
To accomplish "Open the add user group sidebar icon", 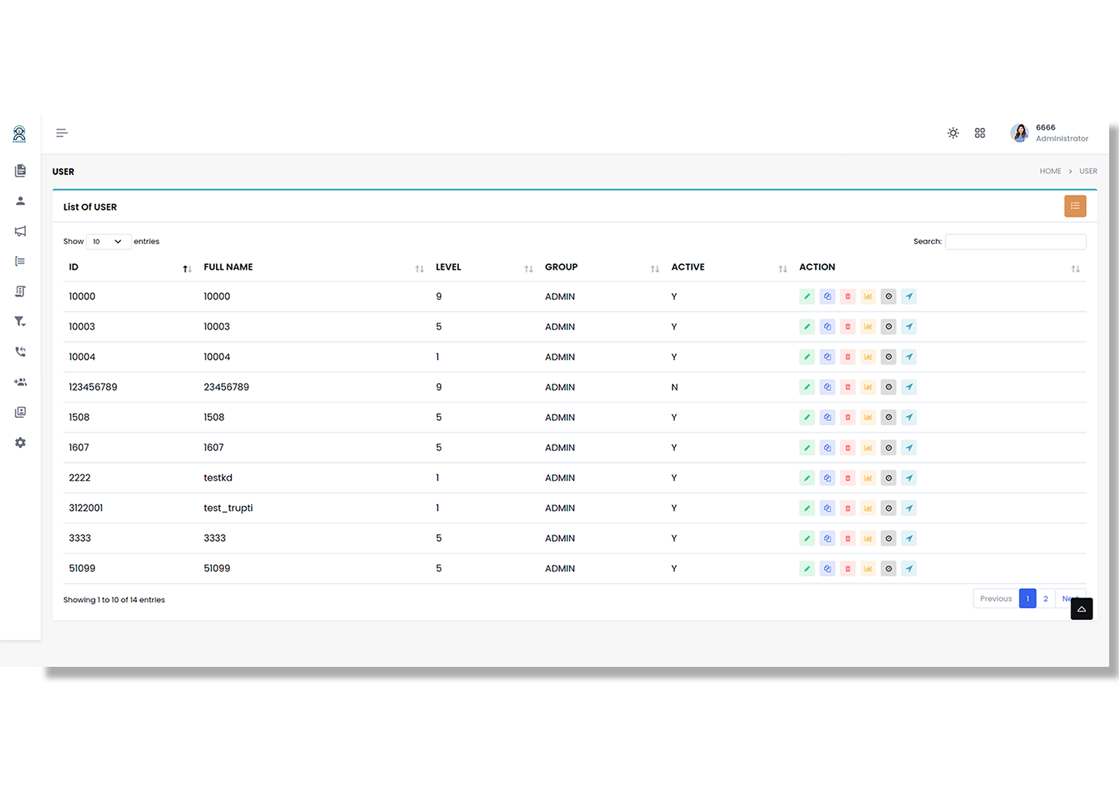I will tap(20, 382).
